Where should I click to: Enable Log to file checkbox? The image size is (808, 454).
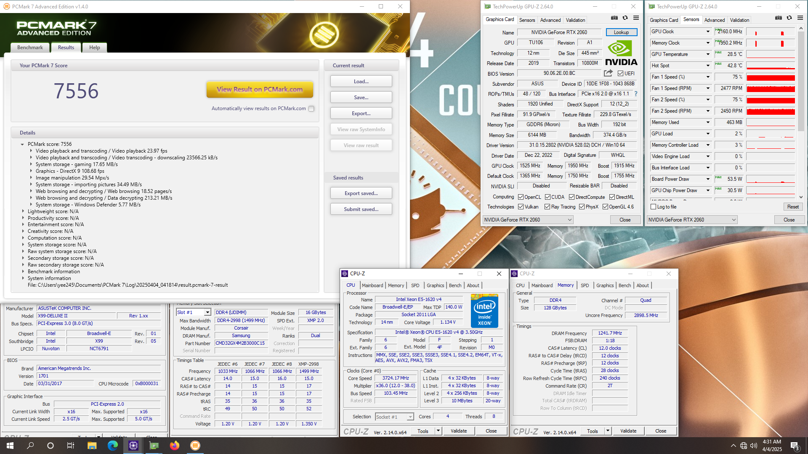(x=653, y=207)
